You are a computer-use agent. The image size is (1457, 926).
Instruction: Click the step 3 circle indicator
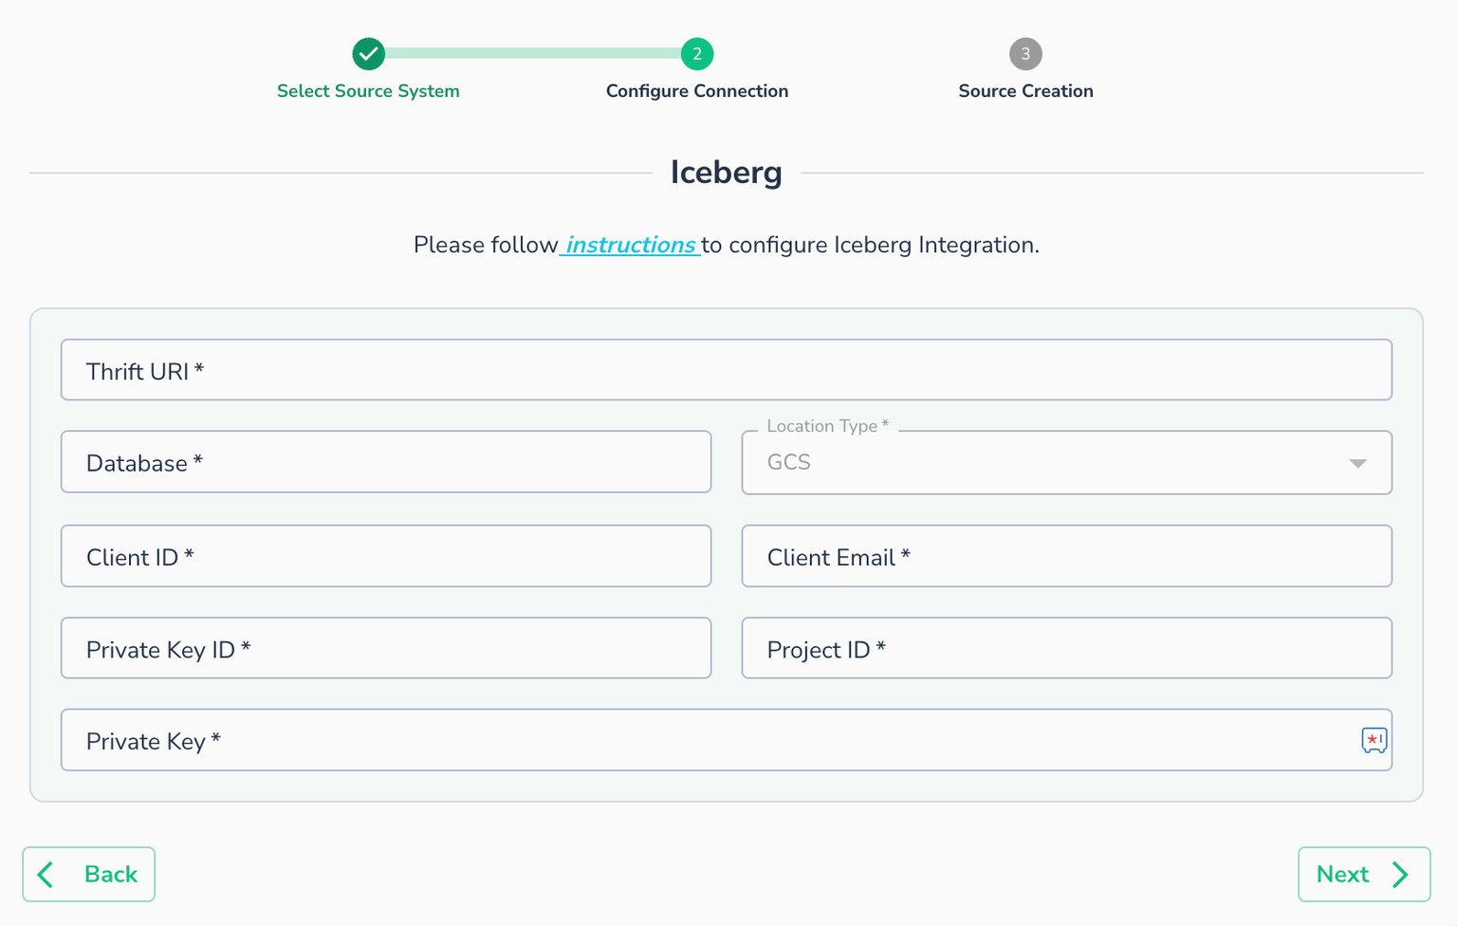[1025, 54]
